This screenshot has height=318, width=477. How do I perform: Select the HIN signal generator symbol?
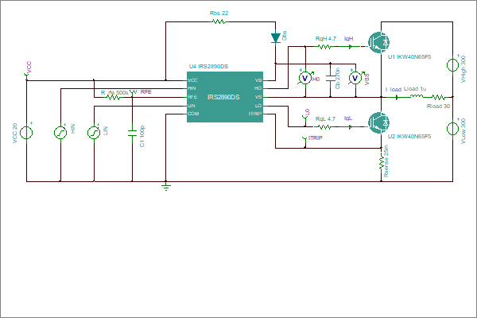60,133
